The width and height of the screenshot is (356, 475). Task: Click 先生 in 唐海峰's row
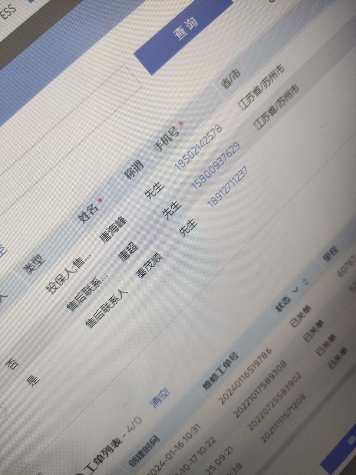point(154,191)
